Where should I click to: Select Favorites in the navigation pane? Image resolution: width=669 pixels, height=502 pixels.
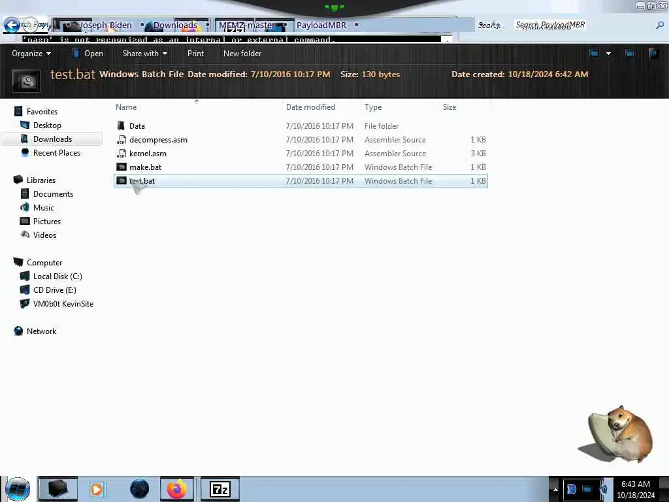pyautogui.click(x=42, y=111)
